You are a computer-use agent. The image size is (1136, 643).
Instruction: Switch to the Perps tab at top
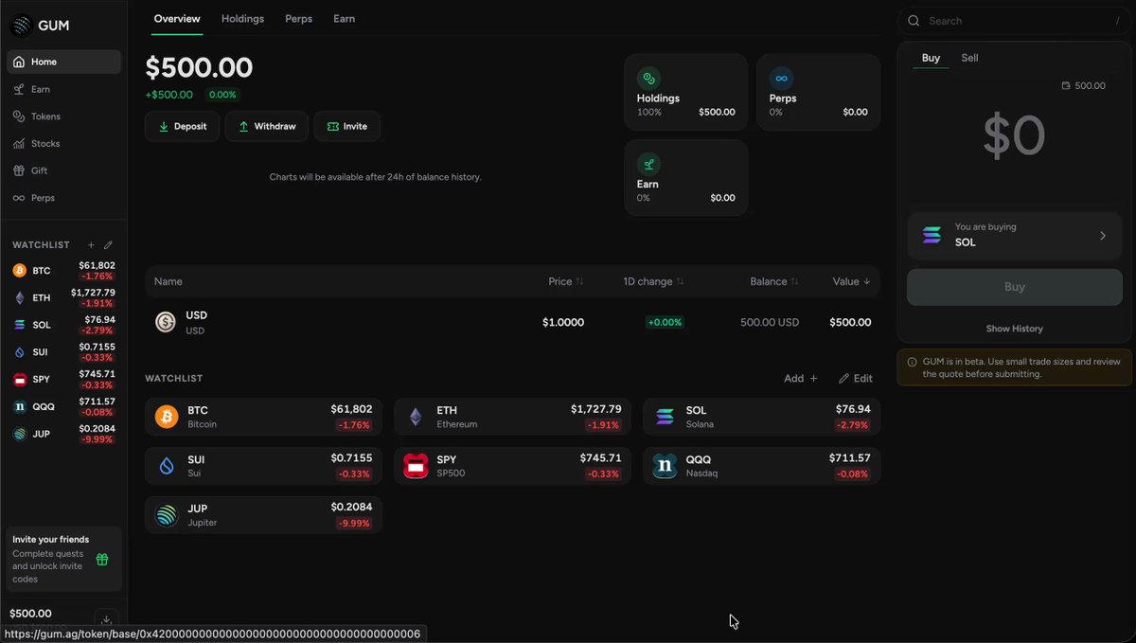(x=298, y=19)
